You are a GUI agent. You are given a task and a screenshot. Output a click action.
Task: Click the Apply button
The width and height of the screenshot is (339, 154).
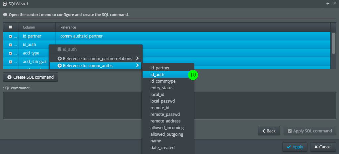pos(295,147)
